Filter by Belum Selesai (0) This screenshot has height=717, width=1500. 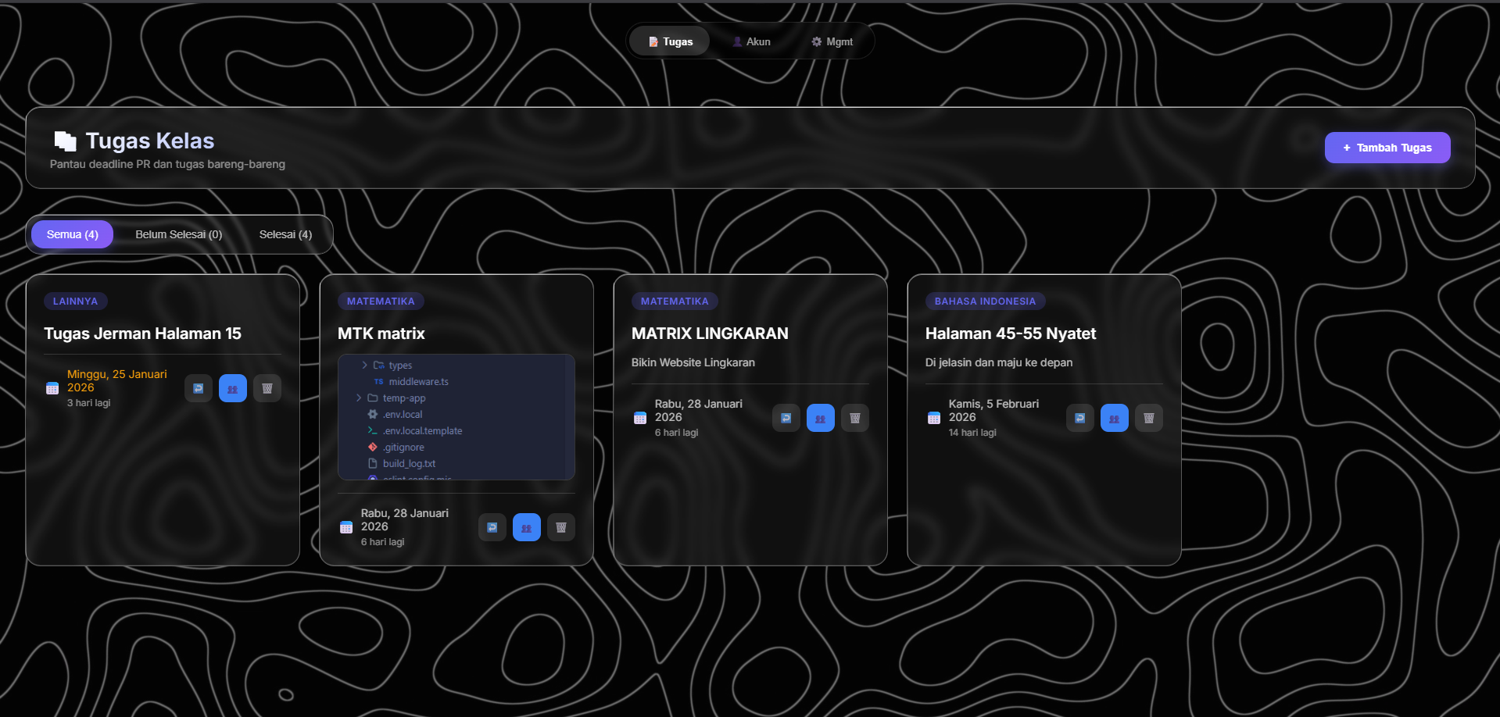(x=178, y=234)
